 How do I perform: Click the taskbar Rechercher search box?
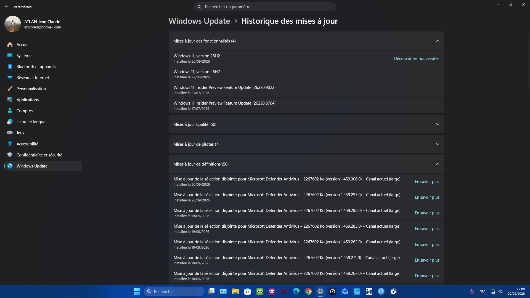pyautogui.click(x=174, y=291)
